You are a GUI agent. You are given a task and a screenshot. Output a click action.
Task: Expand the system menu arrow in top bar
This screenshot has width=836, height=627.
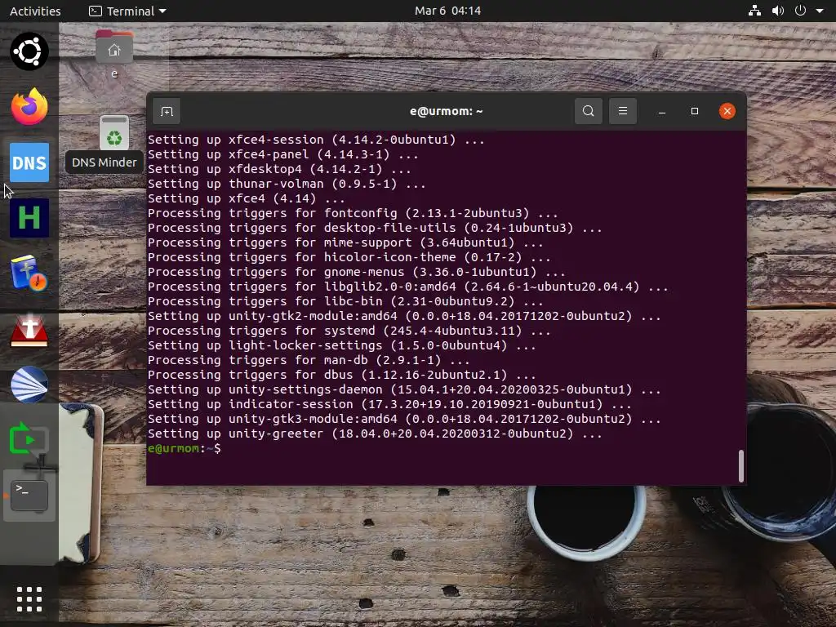pyautogui.click(x=820, y=11)
